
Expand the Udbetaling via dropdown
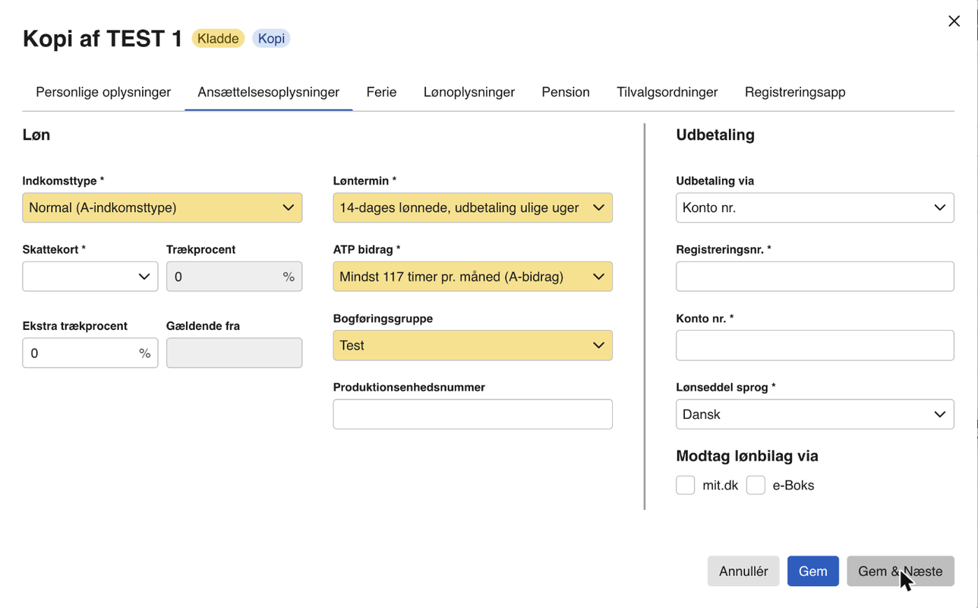[815, 207]
